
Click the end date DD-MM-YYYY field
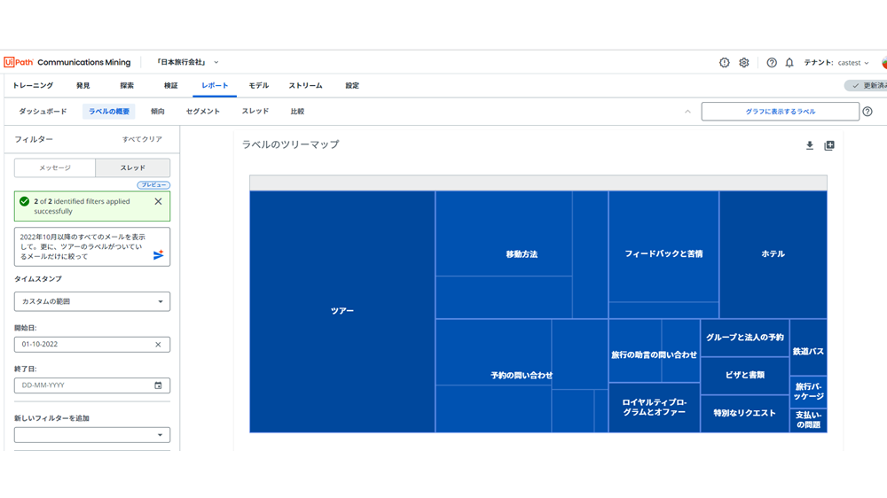[x=92, y=385]
